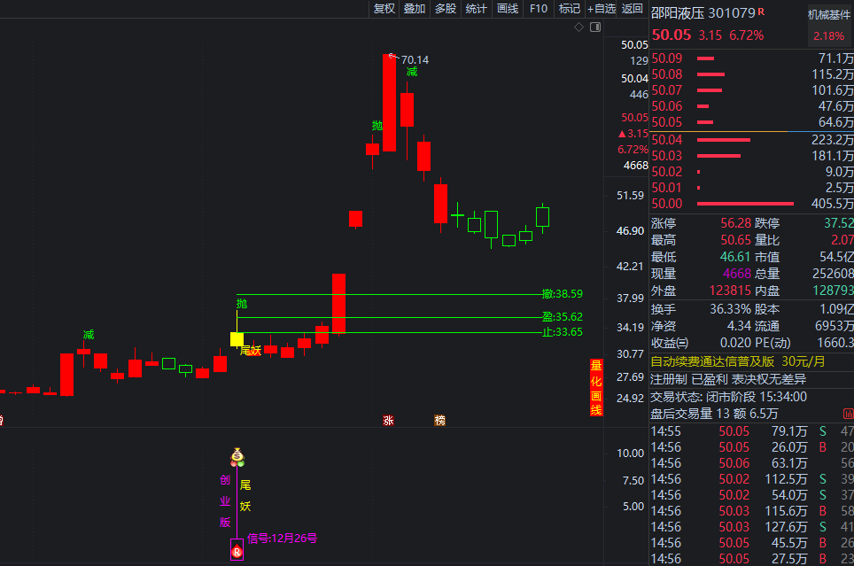Viewport: 854px width, 566px height.
Task: Click the red 量化画线 vertical button
Action: click(596, 387)
